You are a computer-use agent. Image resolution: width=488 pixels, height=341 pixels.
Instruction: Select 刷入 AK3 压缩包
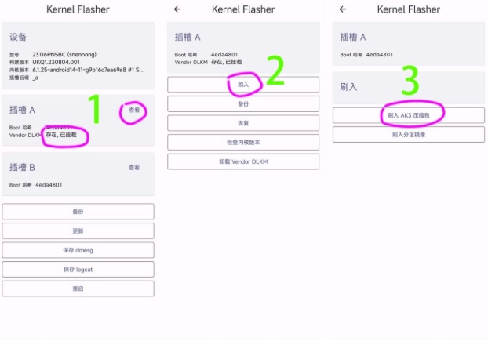408,114
